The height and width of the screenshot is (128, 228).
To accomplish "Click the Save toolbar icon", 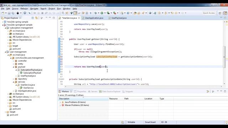I will point(9,13).
